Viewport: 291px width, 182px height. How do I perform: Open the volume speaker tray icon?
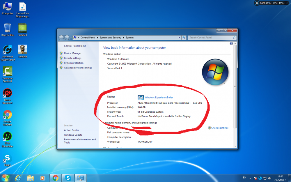270,178
